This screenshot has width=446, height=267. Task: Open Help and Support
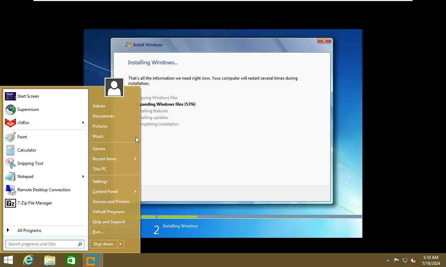pyautogui.click(x=109, y=222)
